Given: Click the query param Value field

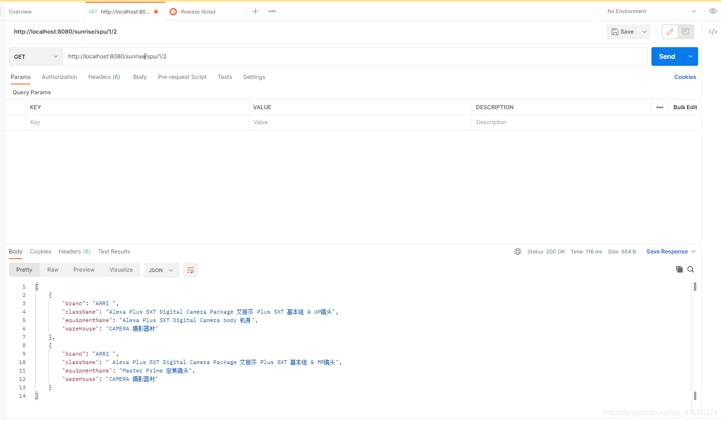Looking at the screenshot, I should point(360,122).
